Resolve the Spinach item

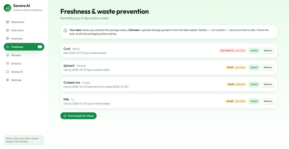268,67
